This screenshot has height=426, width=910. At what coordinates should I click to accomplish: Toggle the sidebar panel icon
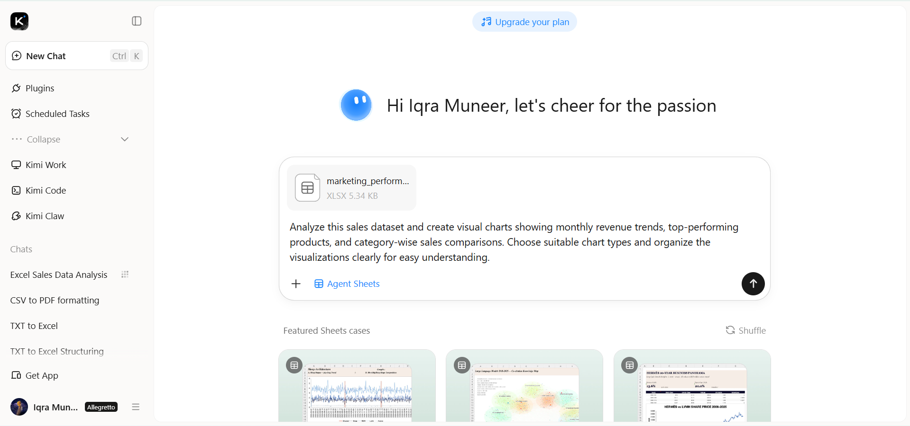point(137,21)
